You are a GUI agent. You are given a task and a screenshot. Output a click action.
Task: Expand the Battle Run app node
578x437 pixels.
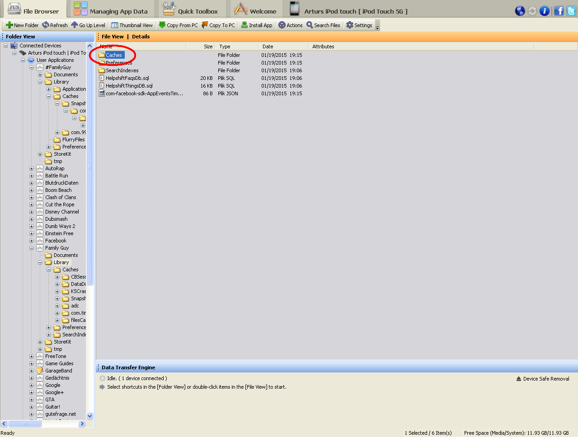tap(31, 176)
